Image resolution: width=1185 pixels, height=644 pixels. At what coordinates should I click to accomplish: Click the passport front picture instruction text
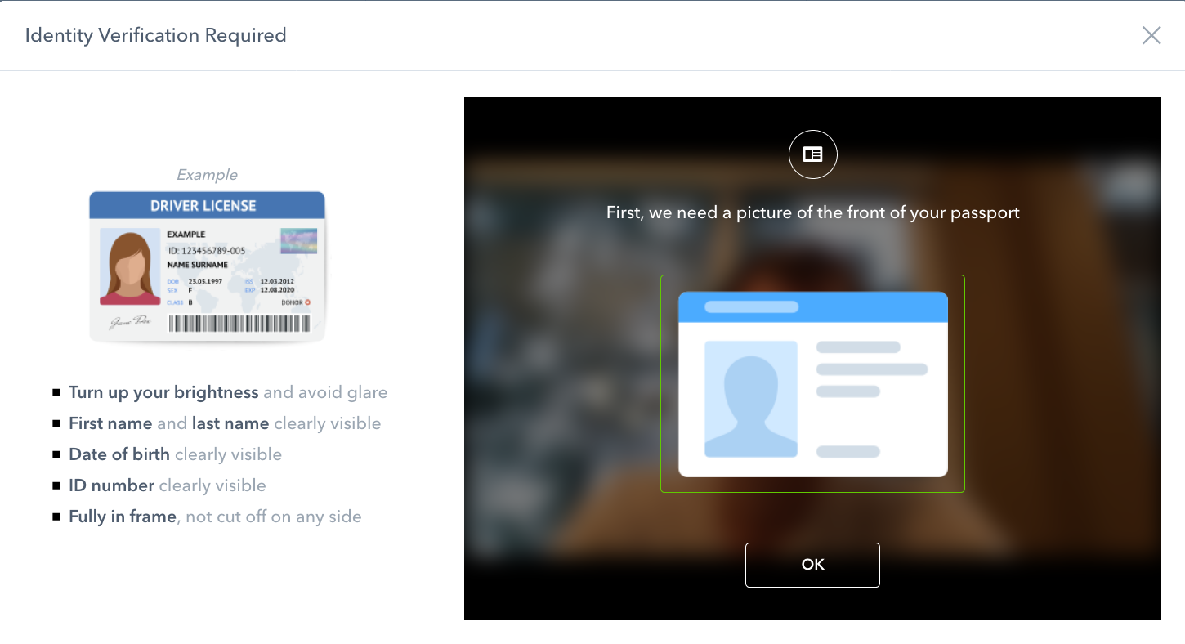812,212
